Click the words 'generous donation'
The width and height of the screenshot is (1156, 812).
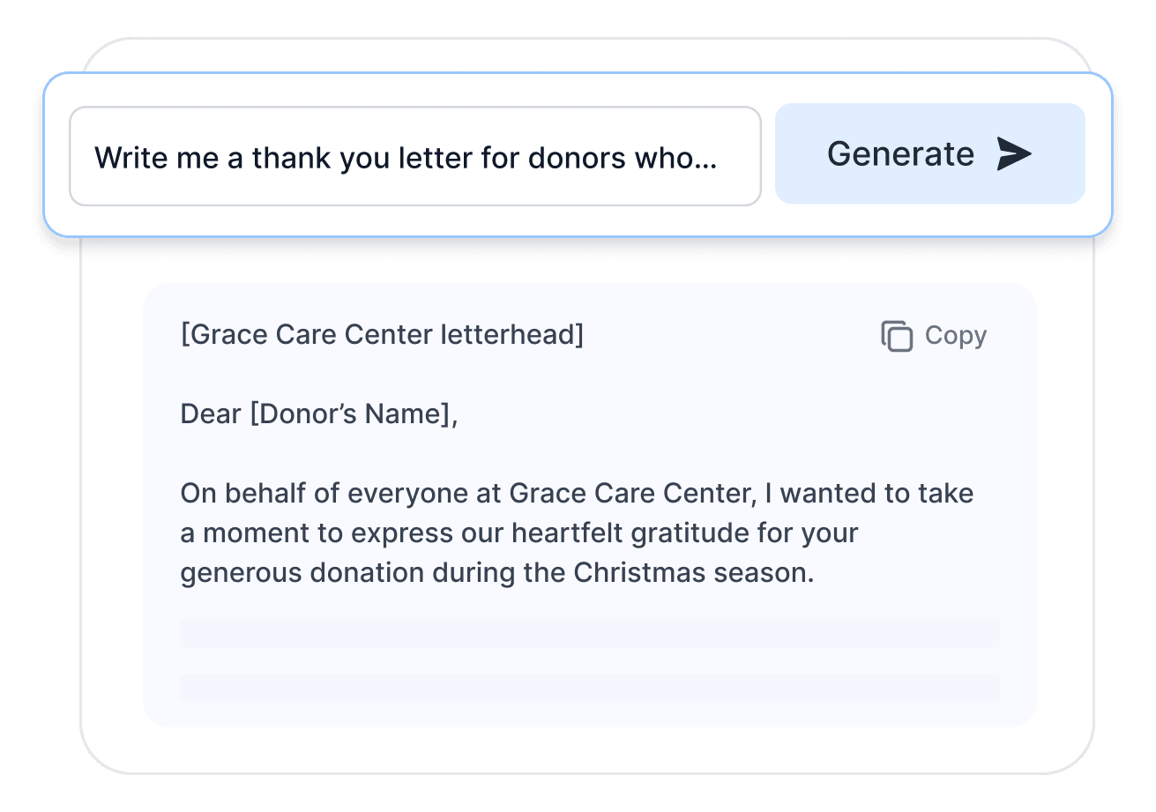[x=302, y=573]
